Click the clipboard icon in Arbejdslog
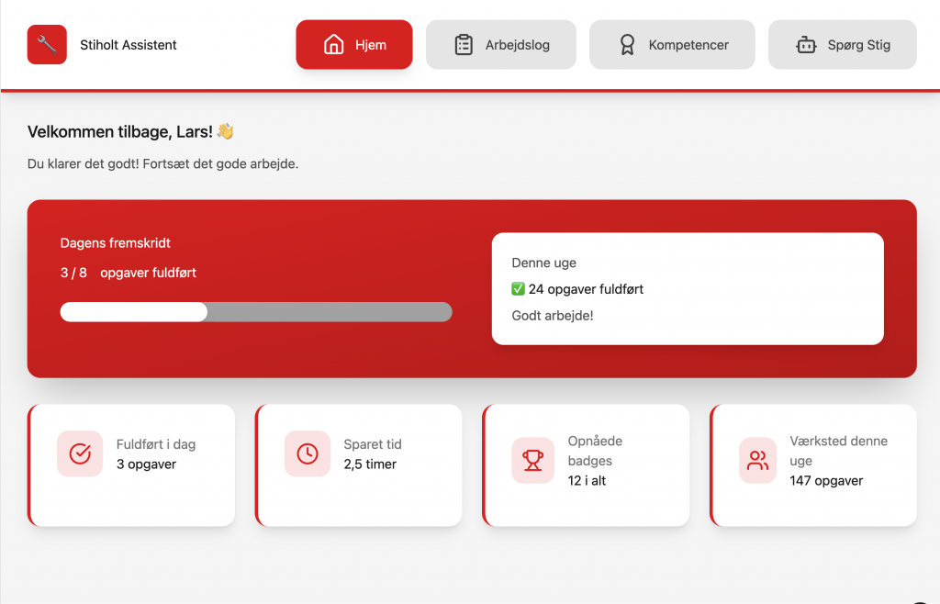This screenshot has height=604, width=940. (x=464, y=45)
